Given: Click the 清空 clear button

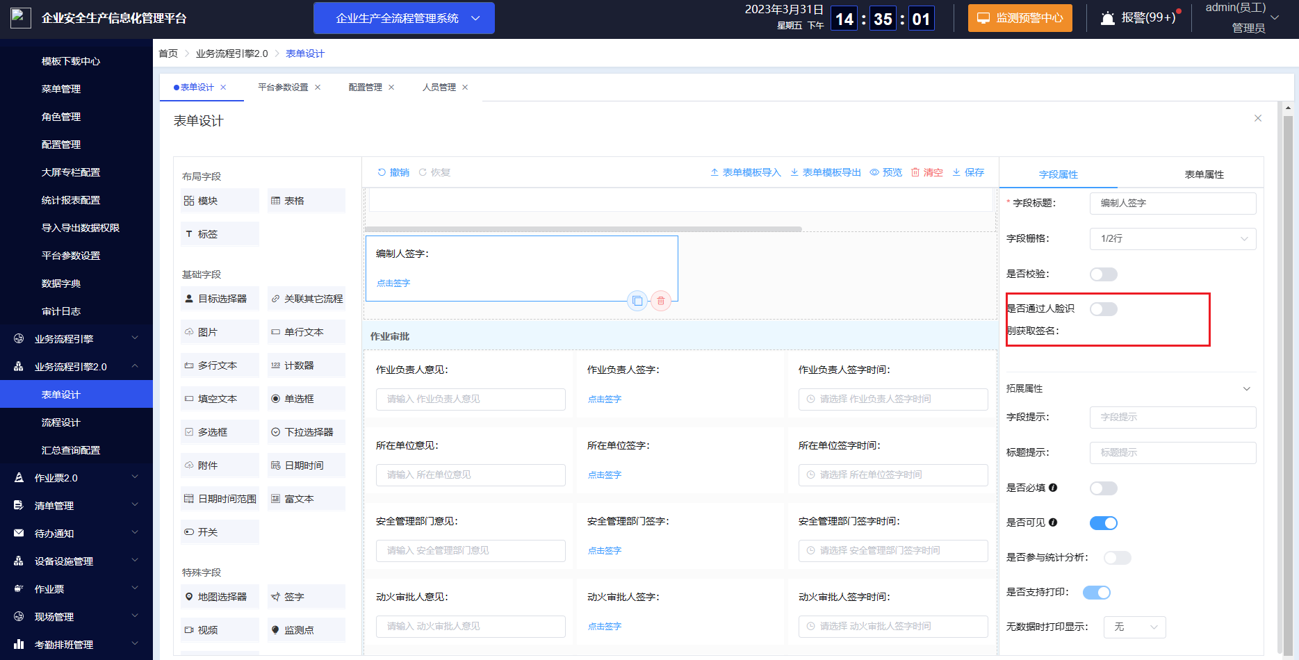Looking at the screenshot, I should pyautogui.click(x=927, y=172).
